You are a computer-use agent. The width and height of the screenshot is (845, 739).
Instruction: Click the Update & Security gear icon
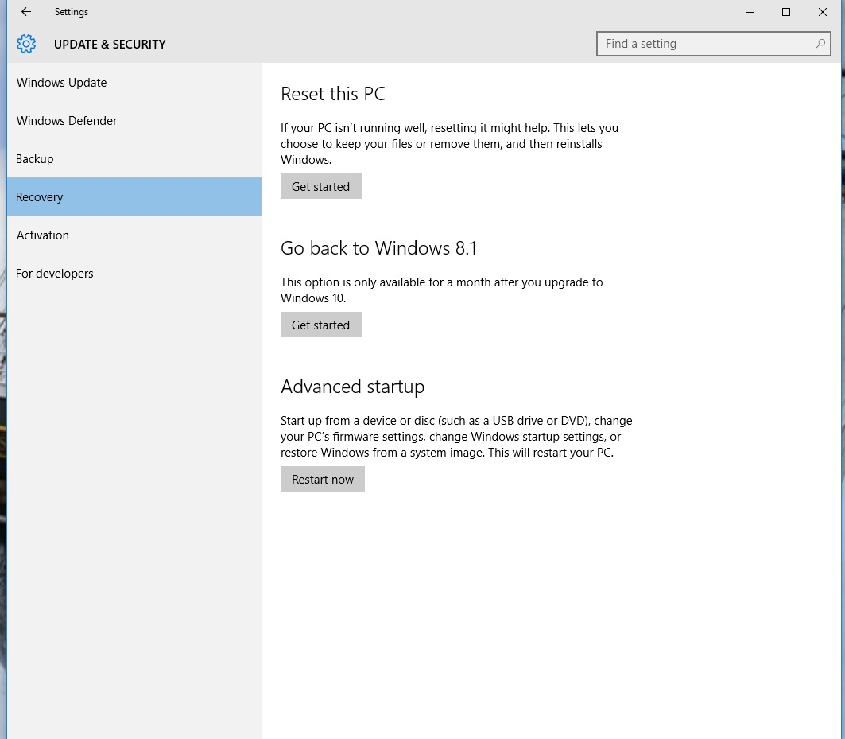click(26, 44)
